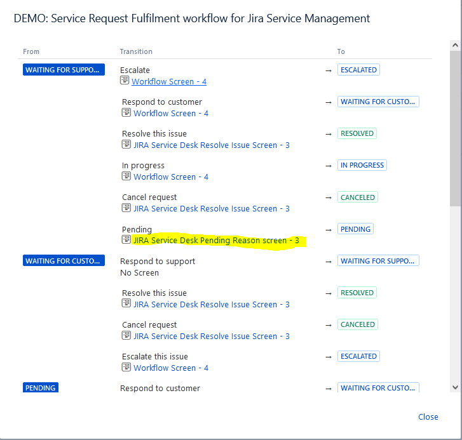Image resolution: width=462 pixels, height=440 pixels.
Task: Open Workflow Screen - 4 link under Escalate
Action: click(x=169, y=81)
